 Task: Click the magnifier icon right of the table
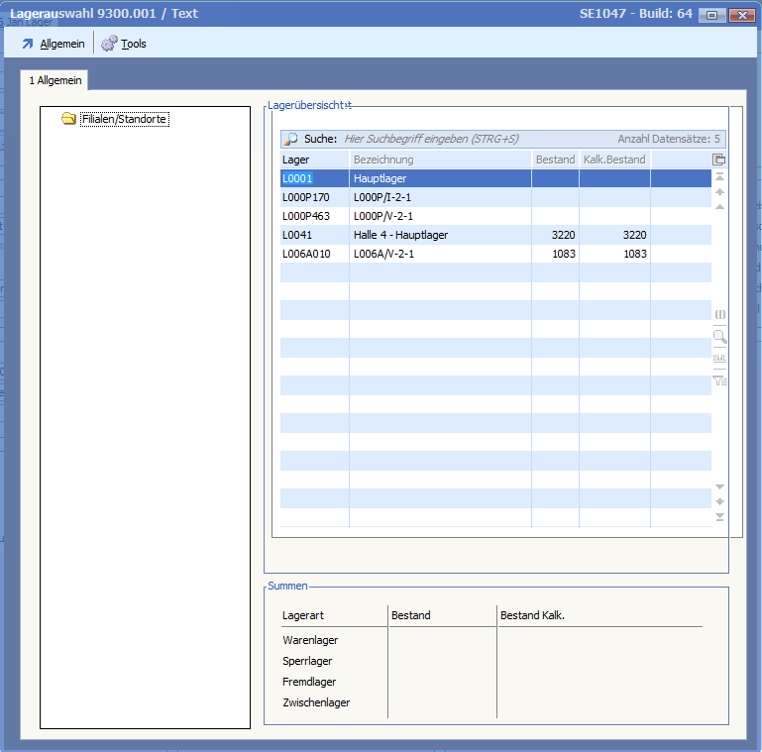[719, 337]
